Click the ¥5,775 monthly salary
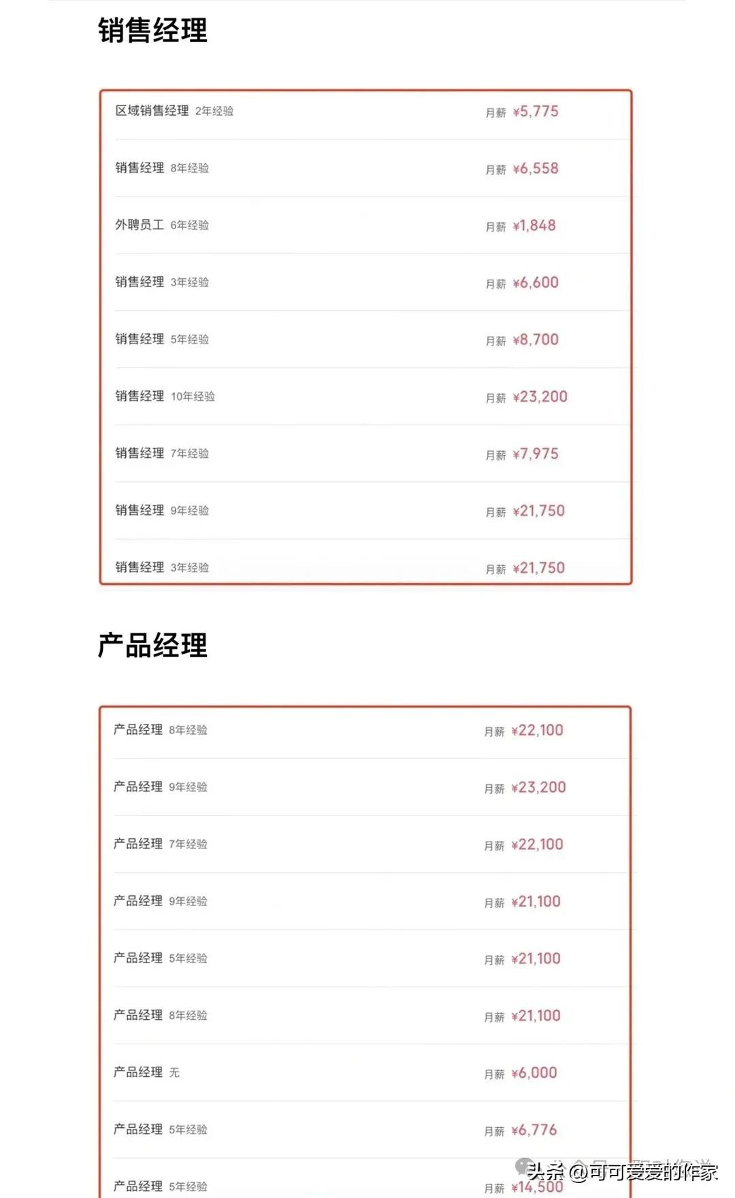Viewport: 735px width, 1198px height. coord(535,112)
